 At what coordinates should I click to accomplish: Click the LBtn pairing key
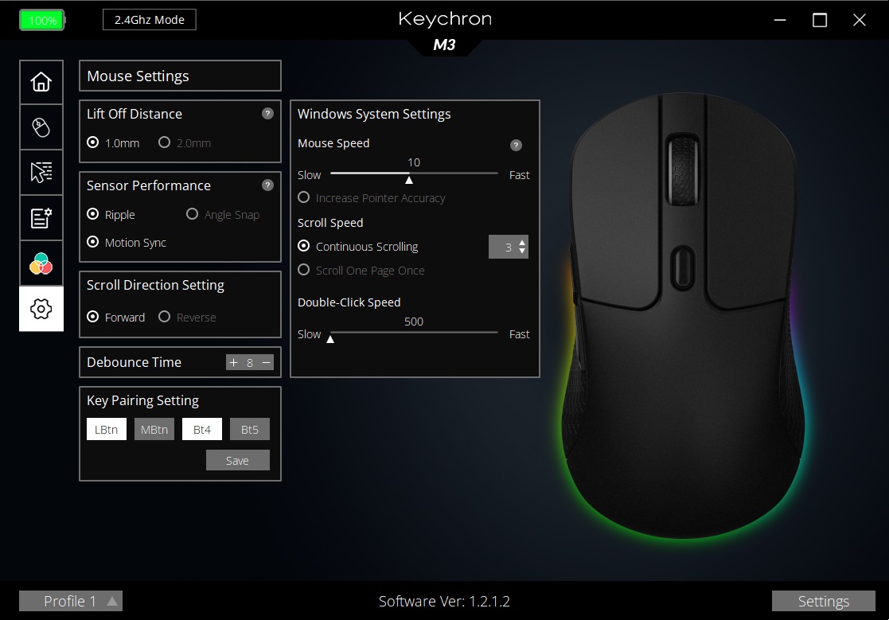[107, 429]
